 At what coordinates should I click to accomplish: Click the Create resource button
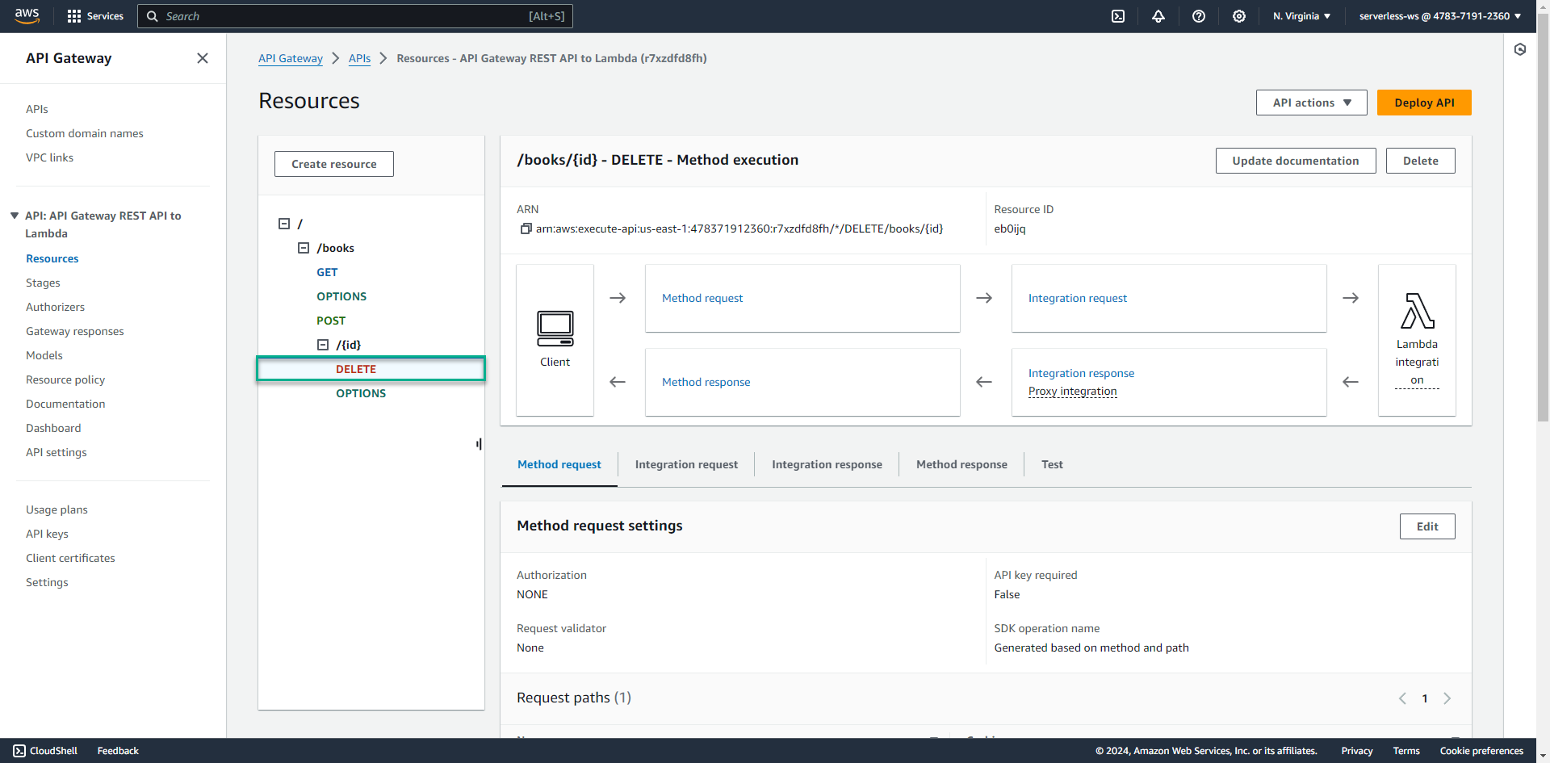(334, 164)
